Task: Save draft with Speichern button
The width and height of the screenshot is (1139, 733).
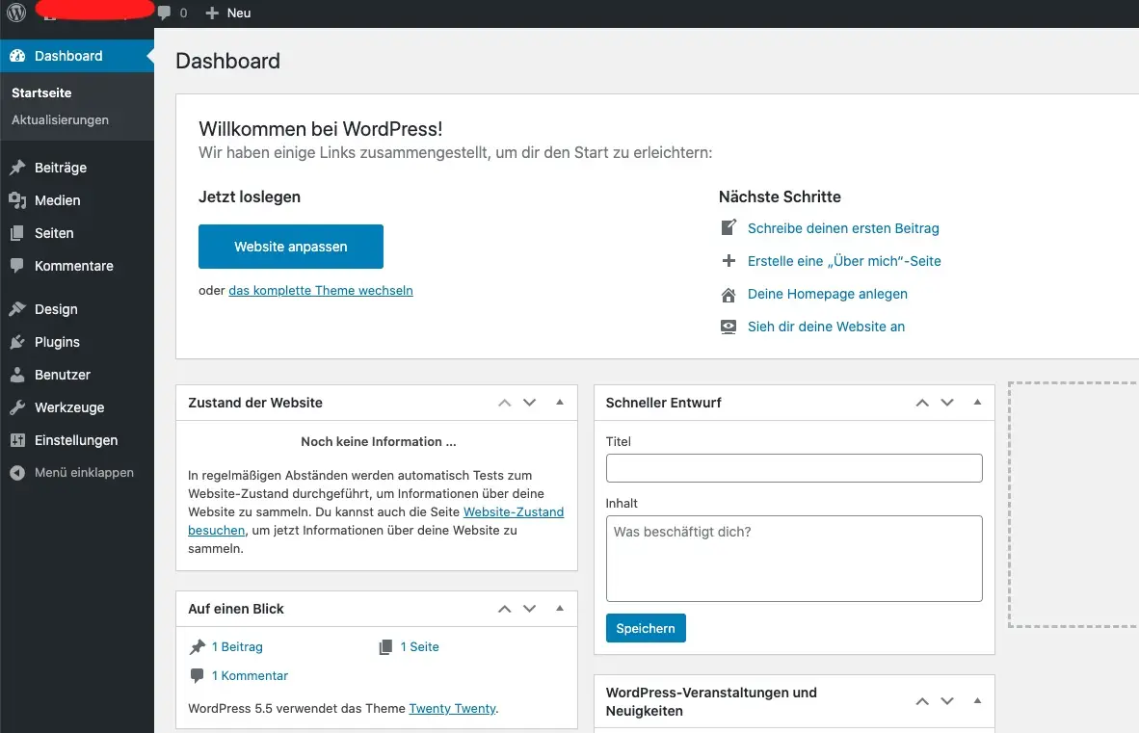Action: [646, 629]
